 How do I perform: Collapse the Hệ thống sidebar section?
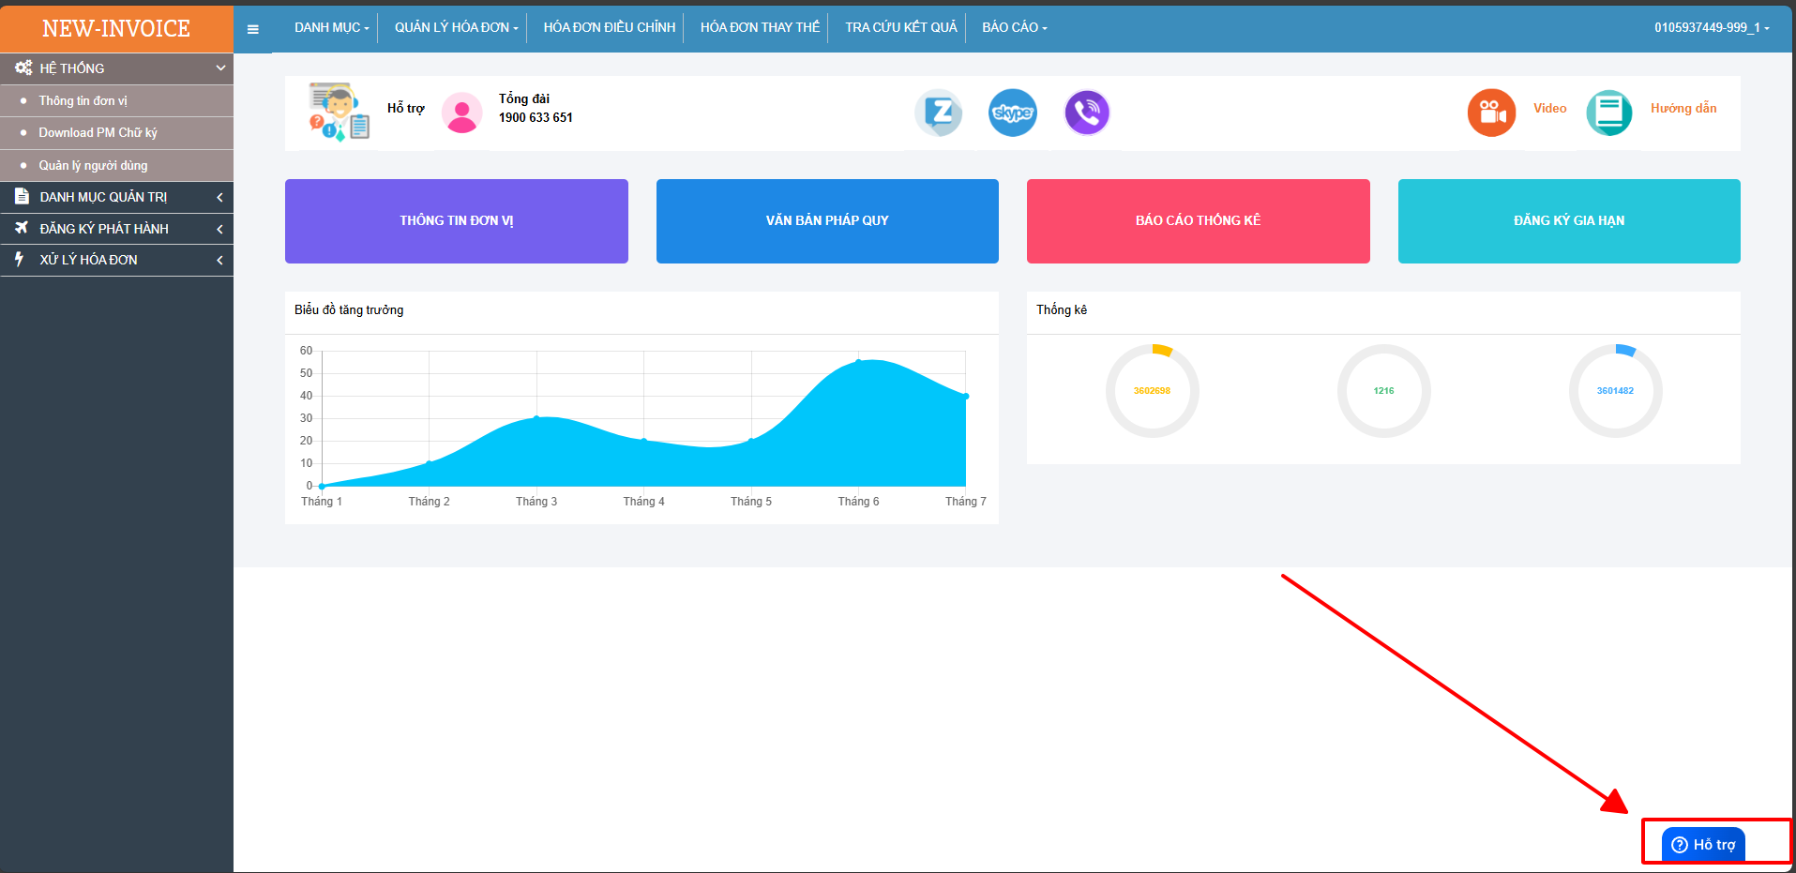(x=220, y=68)
